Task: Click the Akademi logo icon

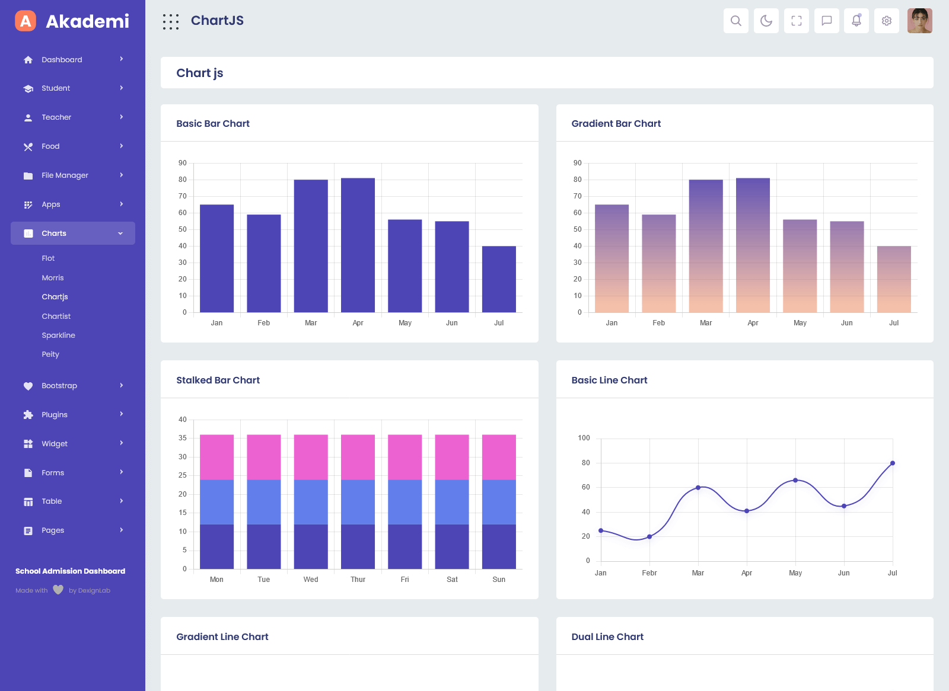Action: (26, 21)
